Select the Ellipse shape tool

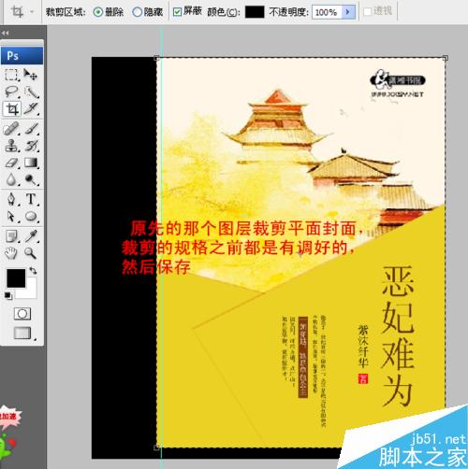click(31, 217)
